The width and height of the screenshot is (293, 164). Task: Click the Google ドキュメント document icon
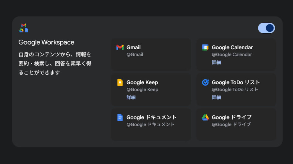pos(120,117)
